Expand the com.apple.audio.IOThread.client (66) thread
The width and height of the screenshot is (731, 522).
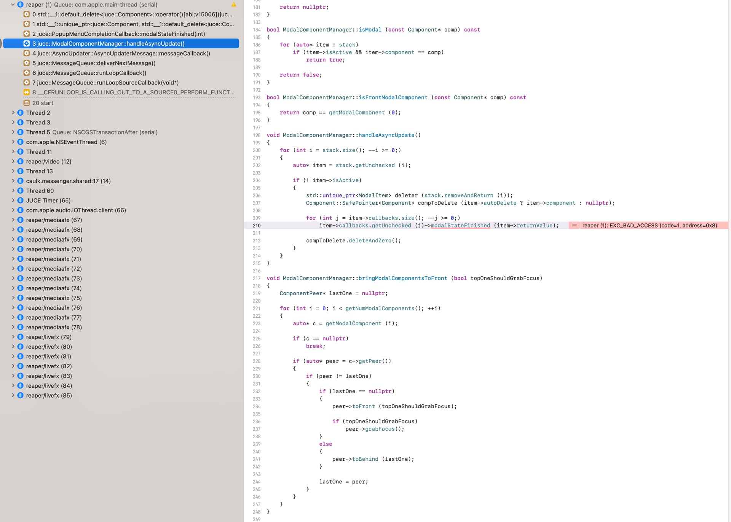(13, 210)
